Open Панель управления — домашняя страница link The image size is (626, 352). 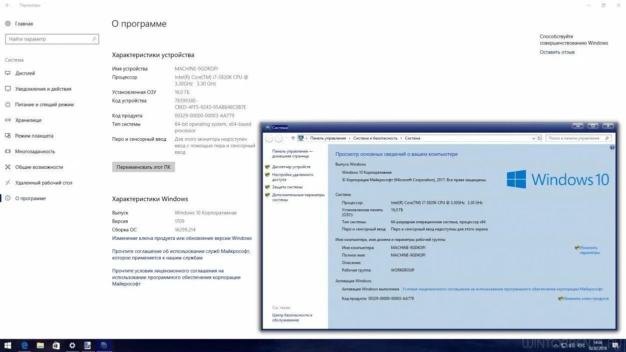click(x=292, y=154)
